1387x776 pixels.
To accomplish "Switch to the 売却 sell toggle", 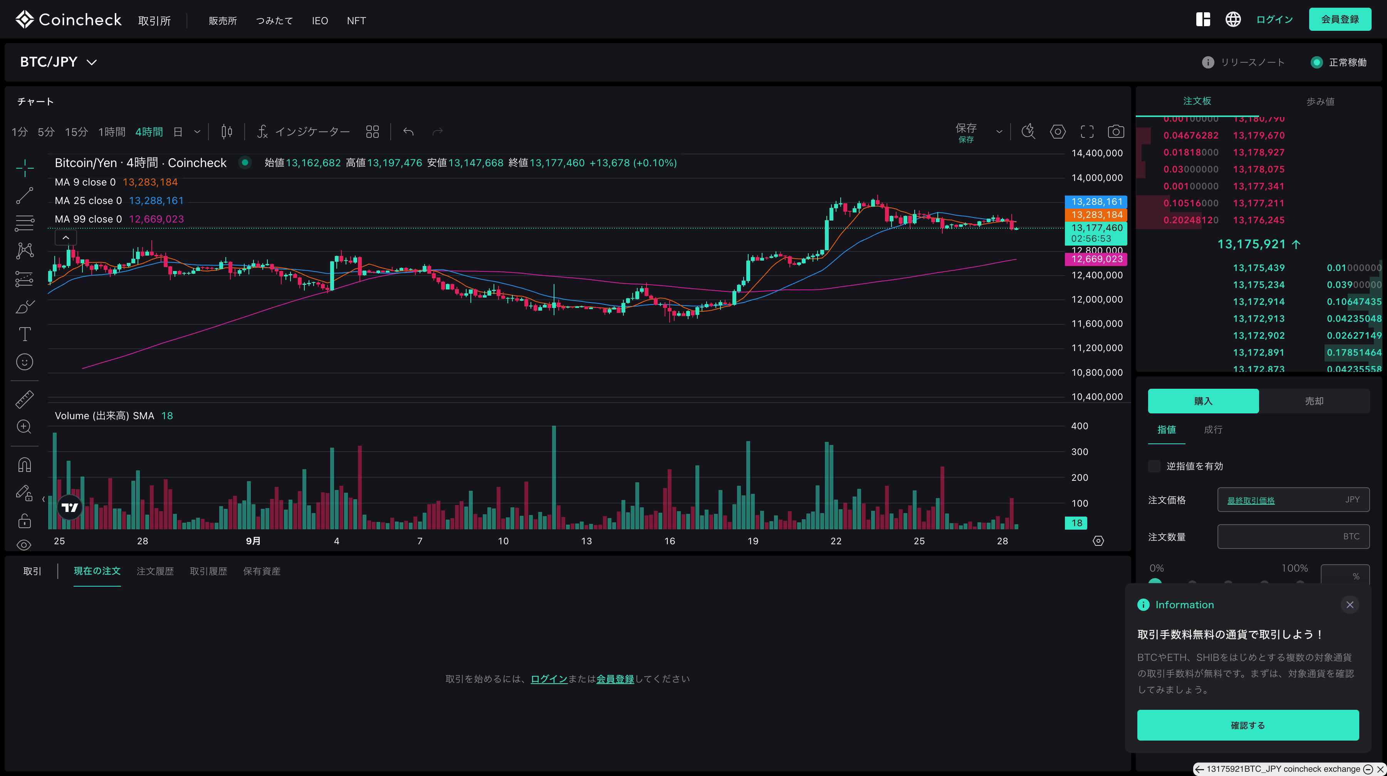I will coord(1314,401).
